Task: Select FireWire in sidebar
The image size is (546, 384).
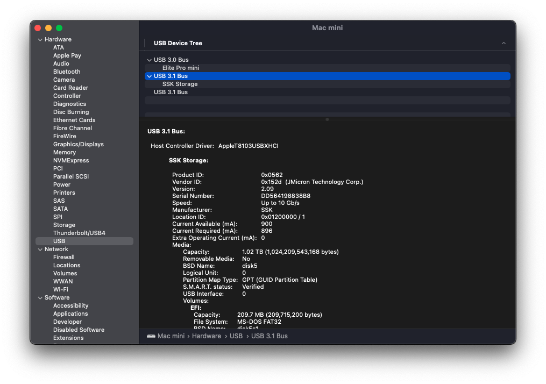Action: click(x=65, y=136)
